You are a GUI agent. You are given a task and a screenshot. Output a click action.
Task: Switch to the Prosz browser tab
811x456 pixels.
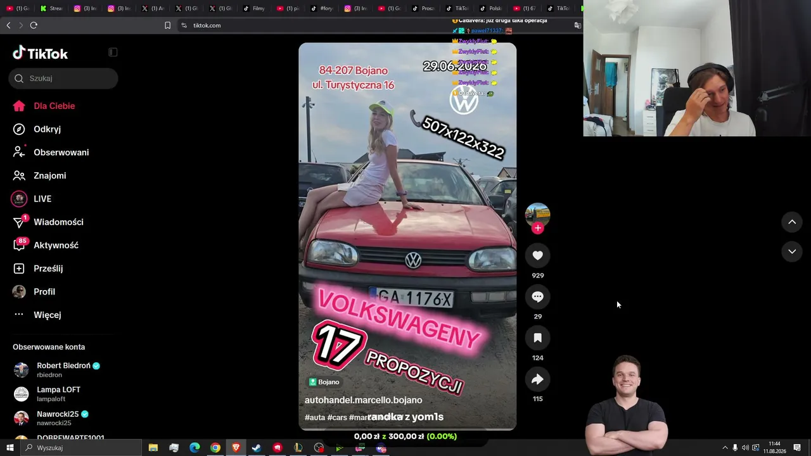click(423, 8)
